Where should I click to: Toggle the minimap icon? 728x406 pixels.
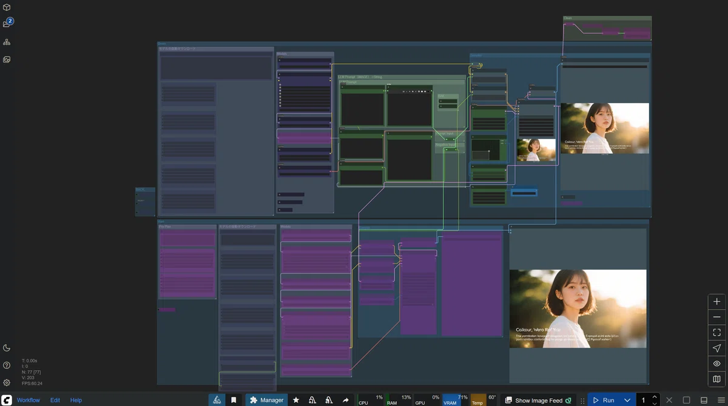click(716, 379)
